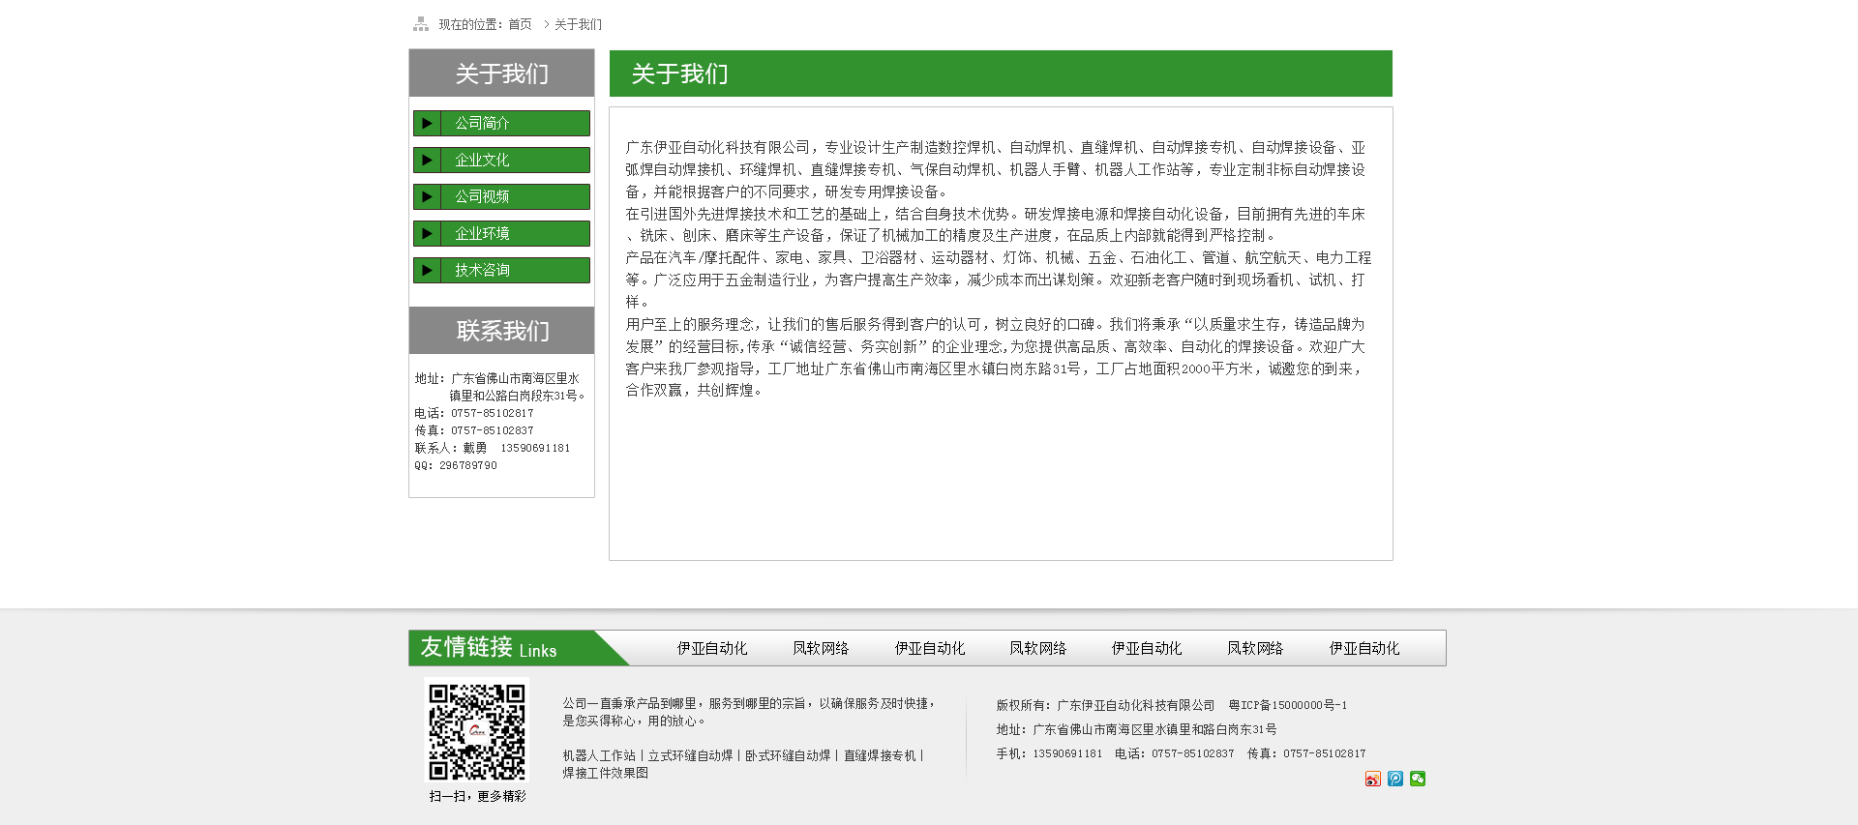Screen dimensions: 1858x825
Task: Open the first 伊亚自动化 friendly link
Action: point(712,649)
